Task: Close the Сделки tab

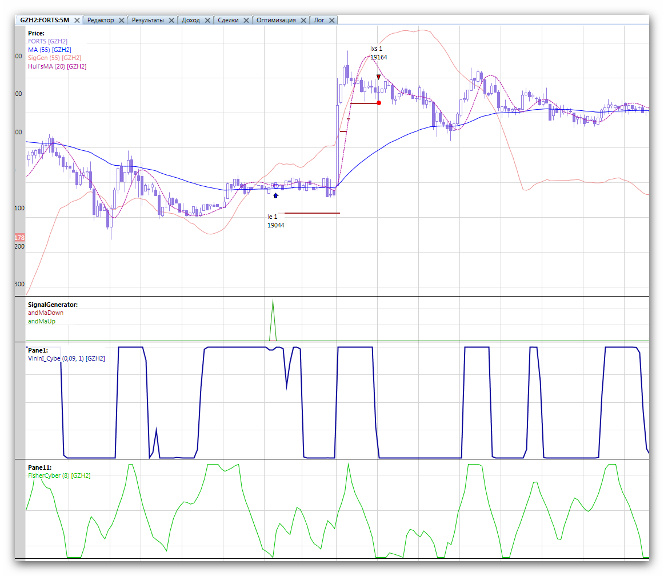Action: [246, 20]
